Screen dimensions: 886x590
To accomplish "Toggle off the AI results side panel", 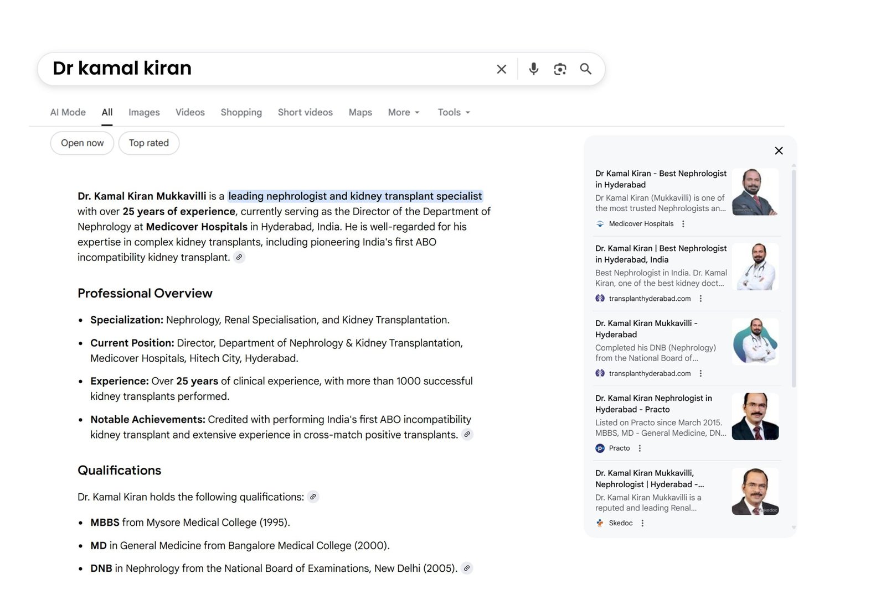I will [778, 150].
